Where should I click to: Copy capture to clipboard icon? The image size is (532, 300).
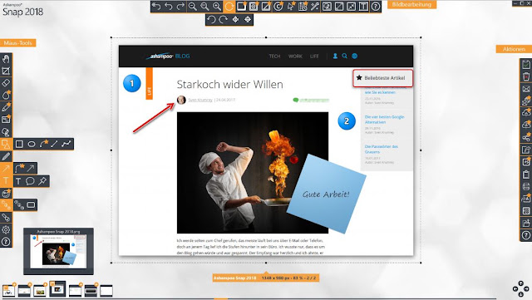click(x=526, y=174)
